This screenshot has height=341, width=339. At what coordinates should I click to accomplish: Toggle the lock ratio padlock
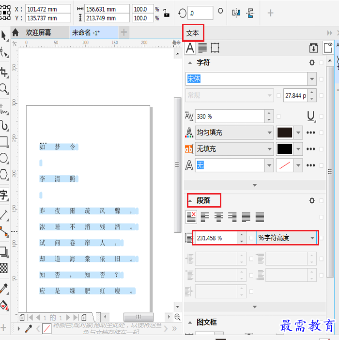tap(167, 13)
